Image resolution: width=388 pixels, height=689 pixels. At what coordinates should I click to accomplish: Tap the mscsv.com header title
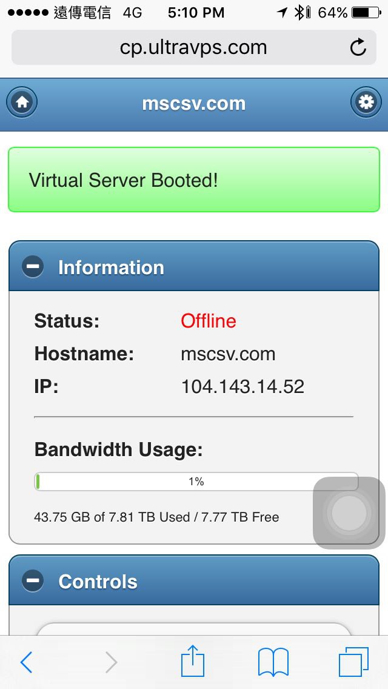194,103
